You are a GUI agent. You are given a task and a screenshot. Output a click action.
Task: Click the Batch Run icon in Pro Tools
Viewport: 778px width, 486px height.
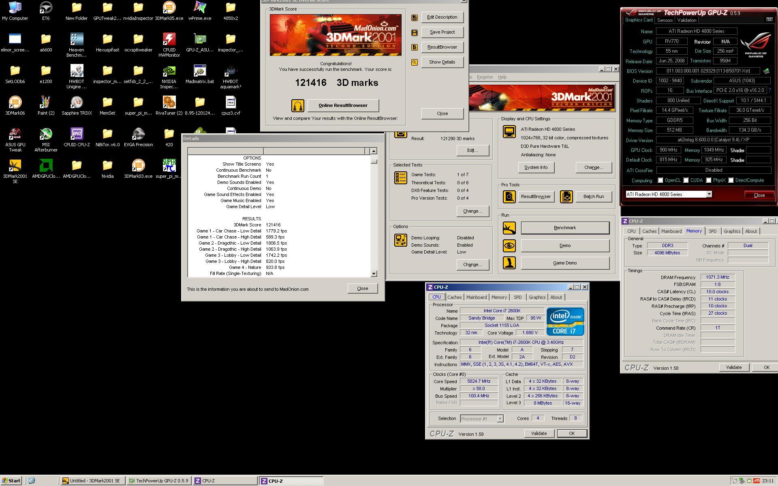pyautogui.click(x=566, y=197)
